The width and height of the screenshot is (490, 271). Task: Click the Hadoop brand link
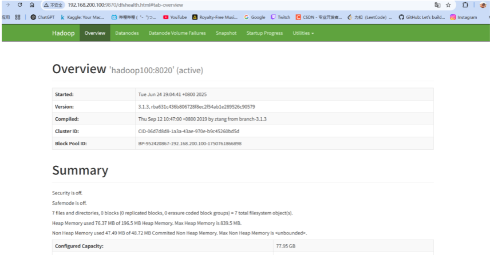click(64, 33)
